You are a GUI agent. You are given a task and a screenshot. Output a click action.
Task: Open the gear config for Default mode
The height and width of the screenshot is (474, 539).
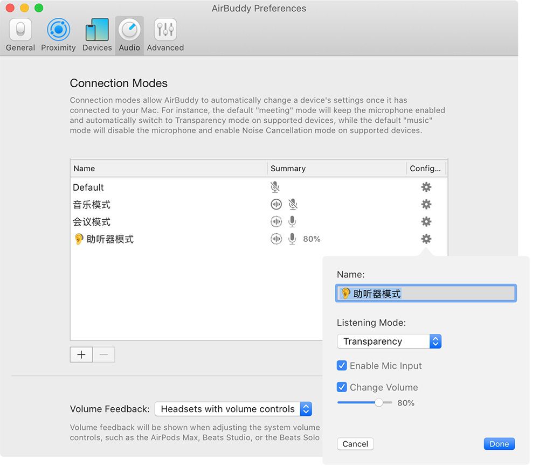pos(426,187)
